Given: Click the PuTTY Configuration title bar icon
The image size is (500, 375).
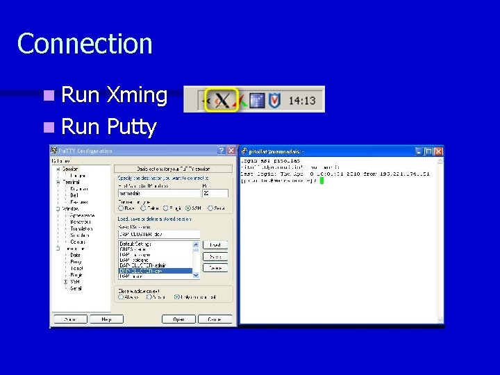Looking at the screenshot, I should tap(54, 151).
